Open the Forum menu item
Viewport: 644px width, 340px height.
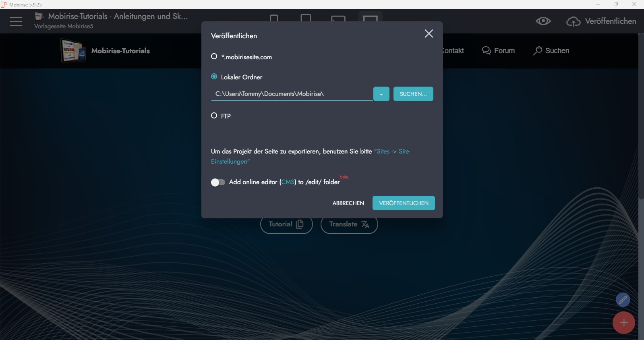coord(499,51)
